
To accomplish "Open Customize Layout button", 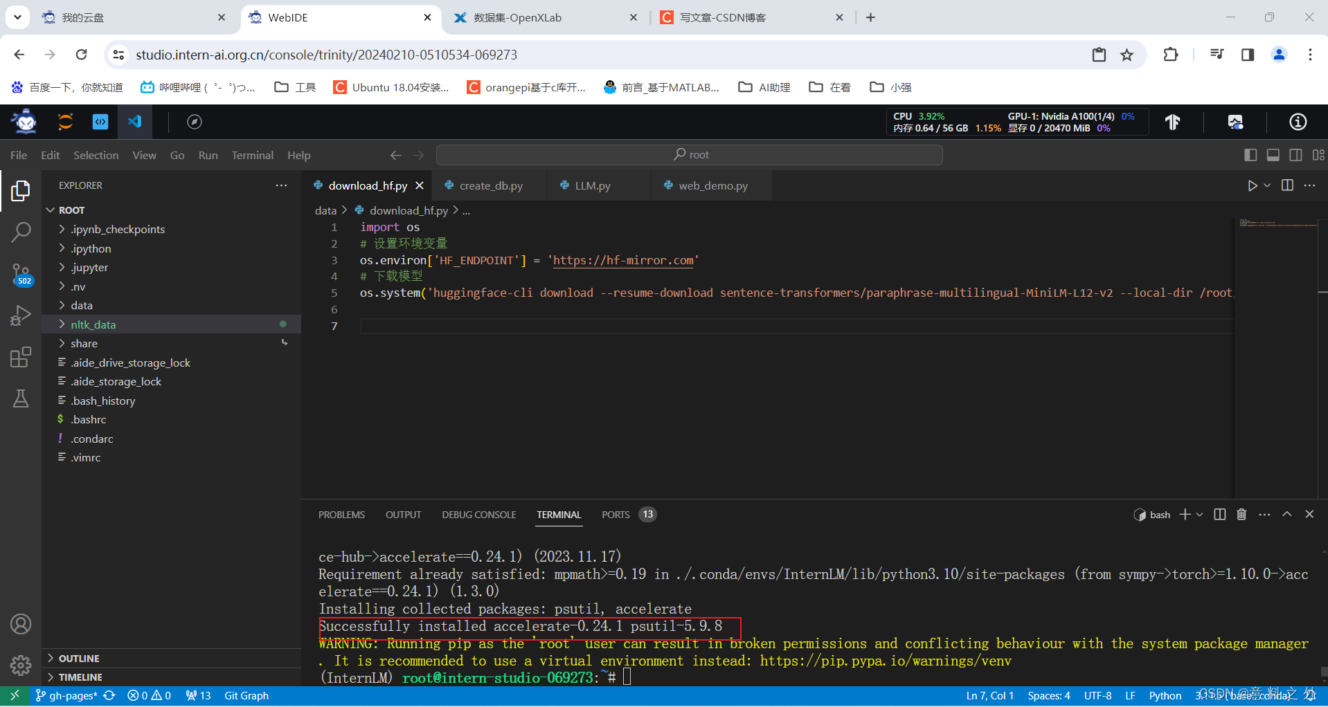I will click(x=1318, y=155).
